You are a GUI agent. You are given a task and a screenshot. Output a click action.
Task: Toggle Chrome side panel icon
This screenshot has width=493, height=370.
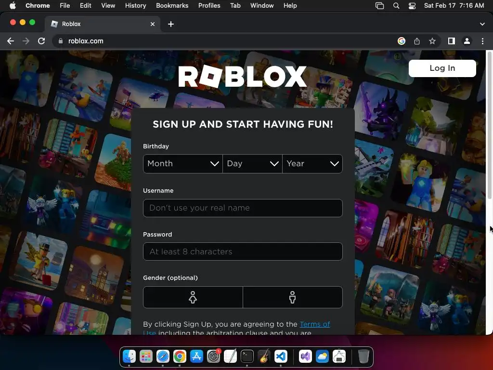(452, 41)
